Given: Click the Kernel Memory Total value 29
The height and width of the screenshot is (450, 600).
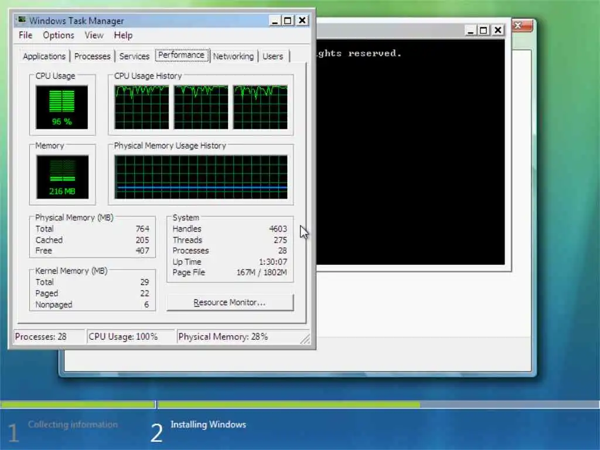Looking at the screenshot, I should point(144,282).
